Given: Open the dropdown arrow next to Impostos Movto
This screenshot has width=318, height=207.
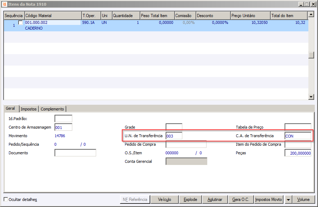Looking at the screenshot, I should pyautogui.click(x=288, y=200).
